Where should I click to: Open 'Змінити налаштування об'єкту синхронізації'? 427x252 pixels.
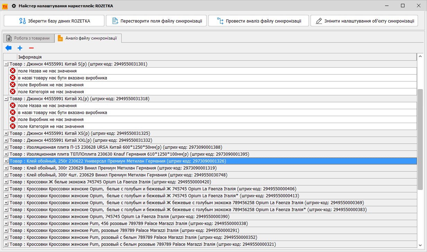click(364, 21)
